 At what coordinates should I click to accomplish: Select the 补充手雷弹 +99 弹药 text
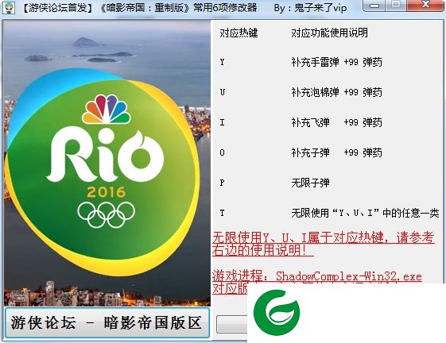(336, 62)
